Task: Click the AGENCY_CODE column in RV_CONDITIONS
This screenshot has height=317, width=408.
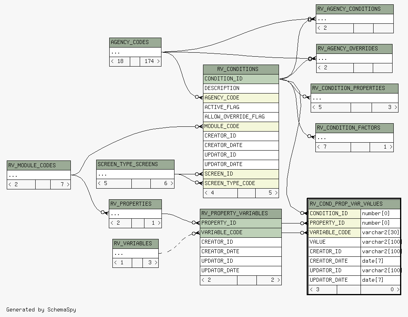Action: point(241,98)
